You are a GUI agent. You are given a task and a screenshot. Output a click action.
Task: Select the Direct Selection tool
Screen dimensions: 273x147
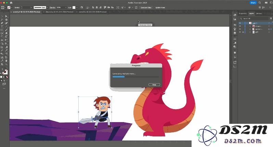coord(6,16)
